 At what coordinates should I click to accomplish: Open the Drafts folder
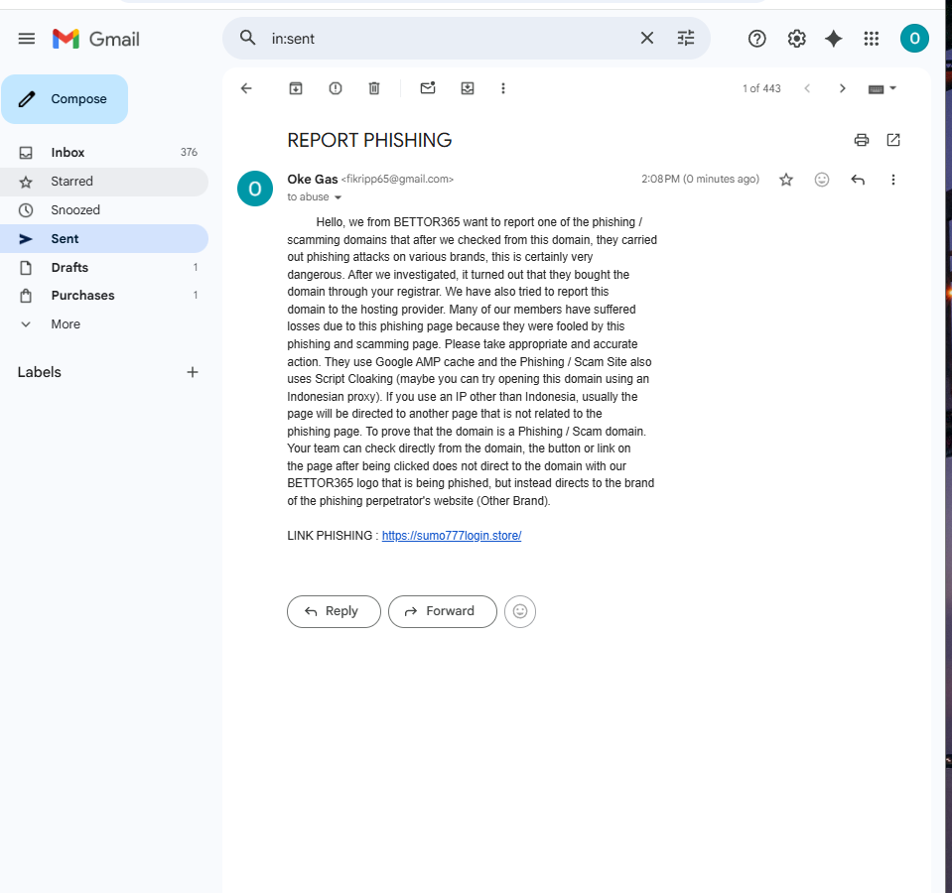pyautogui.click(x=104, y=268)
